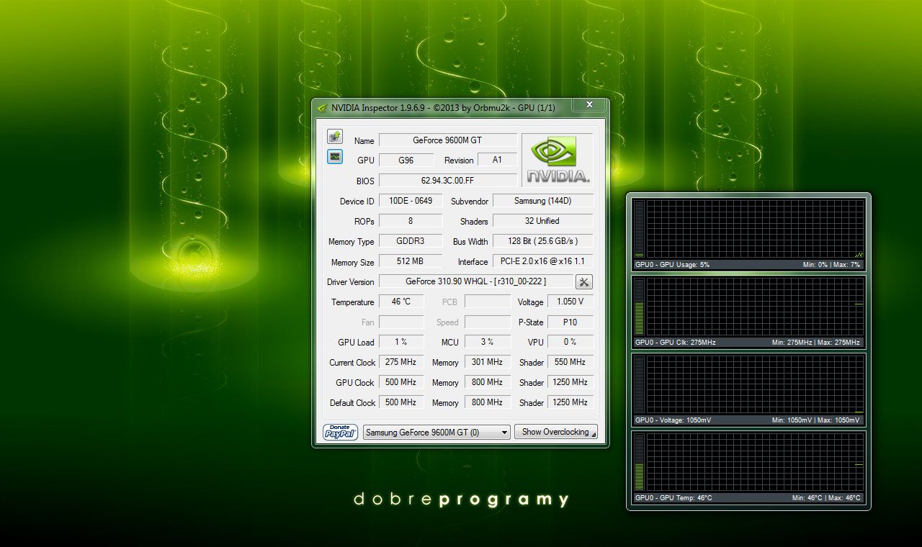The image size is (922, 547).
Task: Click the empty Fan value field
Action: point(401,322)
